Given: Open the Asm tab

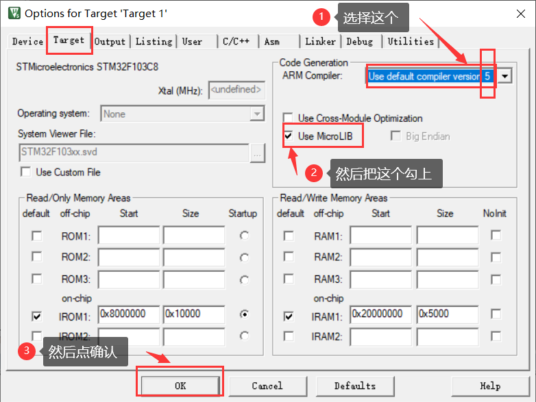Looking at the screenshot, I should tap(272, 42).
